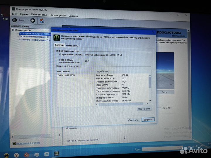This screenshot has height=158, width=211.
Task: Maximize the NVIDIA Control Panel window
Action: tap(178, 15)
